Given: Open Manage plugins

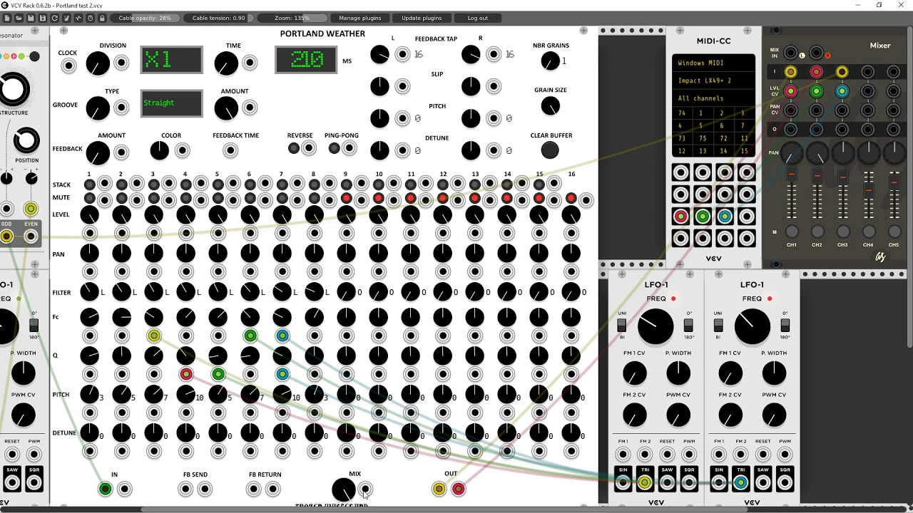Looking at the screenshot, I should (360, 18).
